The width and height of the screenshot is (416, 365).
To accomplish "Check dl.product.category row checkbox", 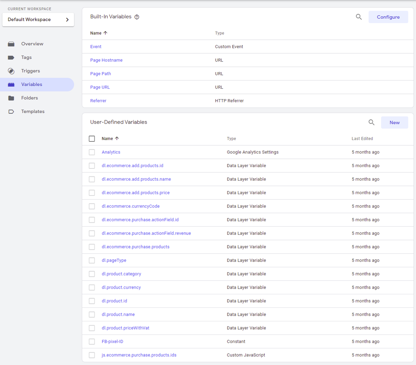I will [92, 274].
